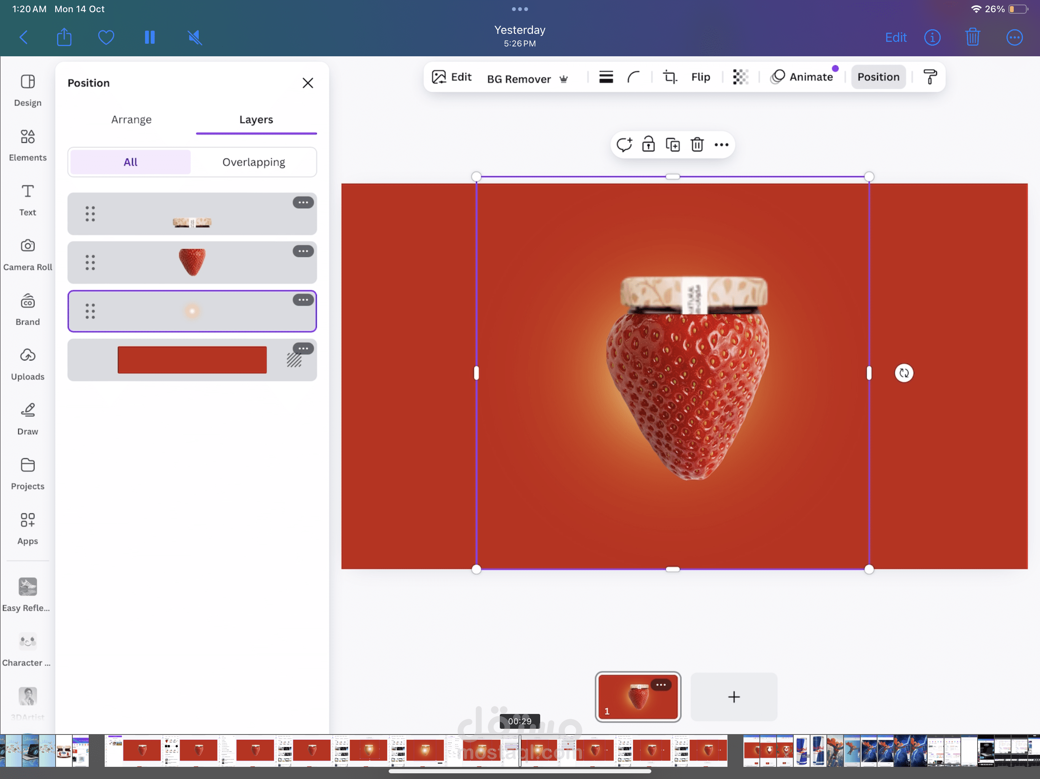Image resolution: width=1040 pixels, height=779 pixels.
Task: Add a new page with the plus tile
Action: point(734,697)
